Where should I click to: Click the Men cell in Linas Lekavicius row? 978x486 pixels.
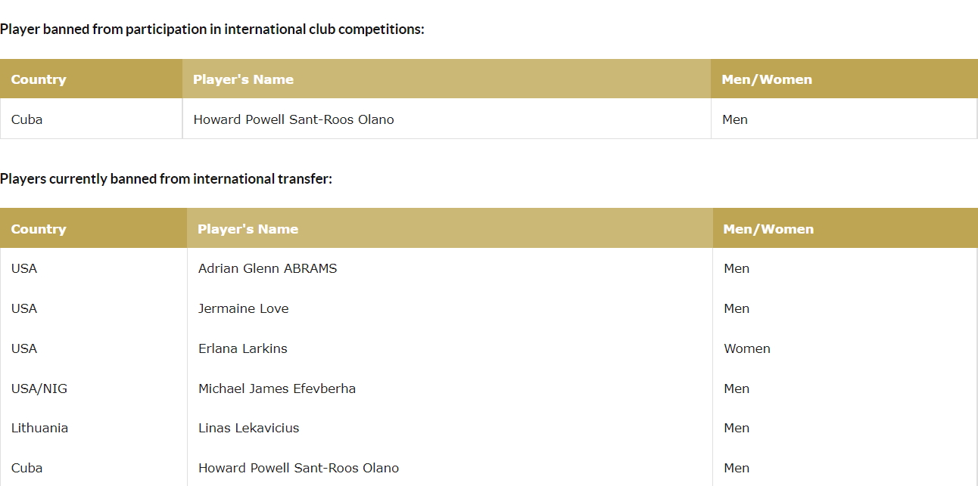pyautogui.click(x=736, y=428)
